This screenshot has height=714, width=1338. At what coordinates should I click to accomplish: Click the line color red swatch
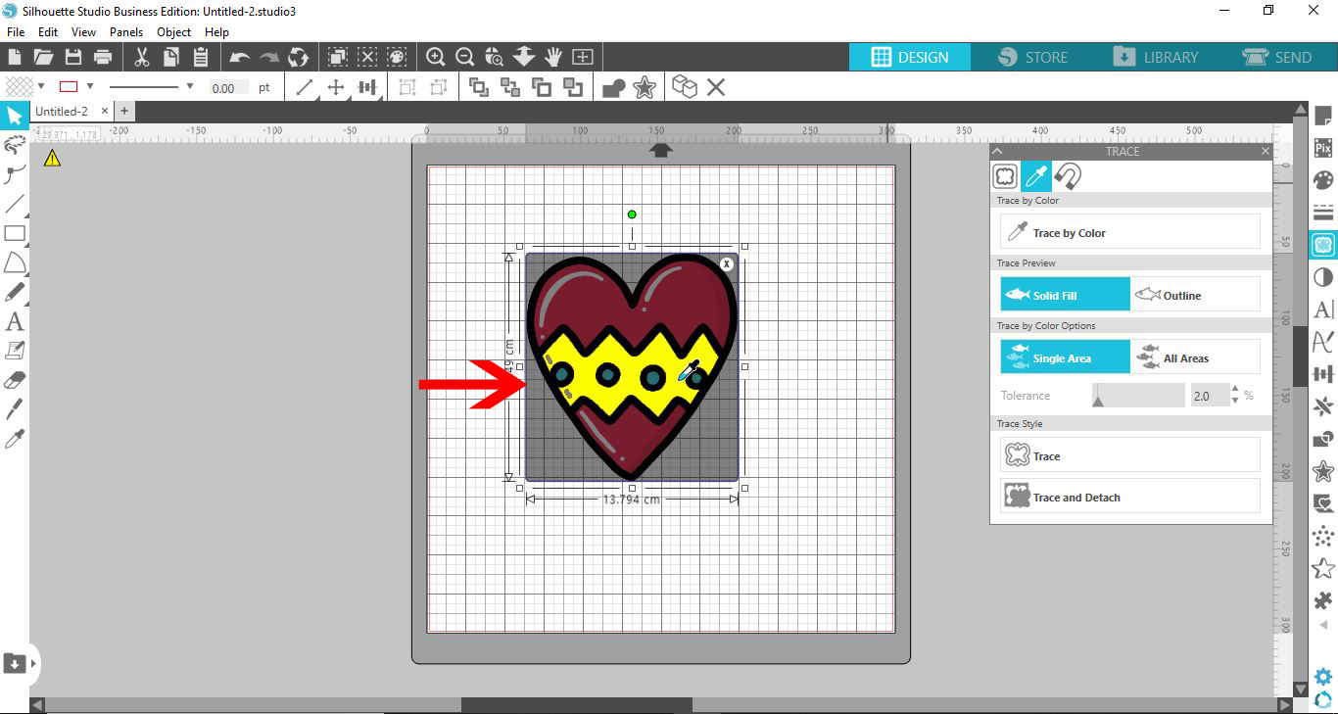pyautogui.click(x=69, y=86)
